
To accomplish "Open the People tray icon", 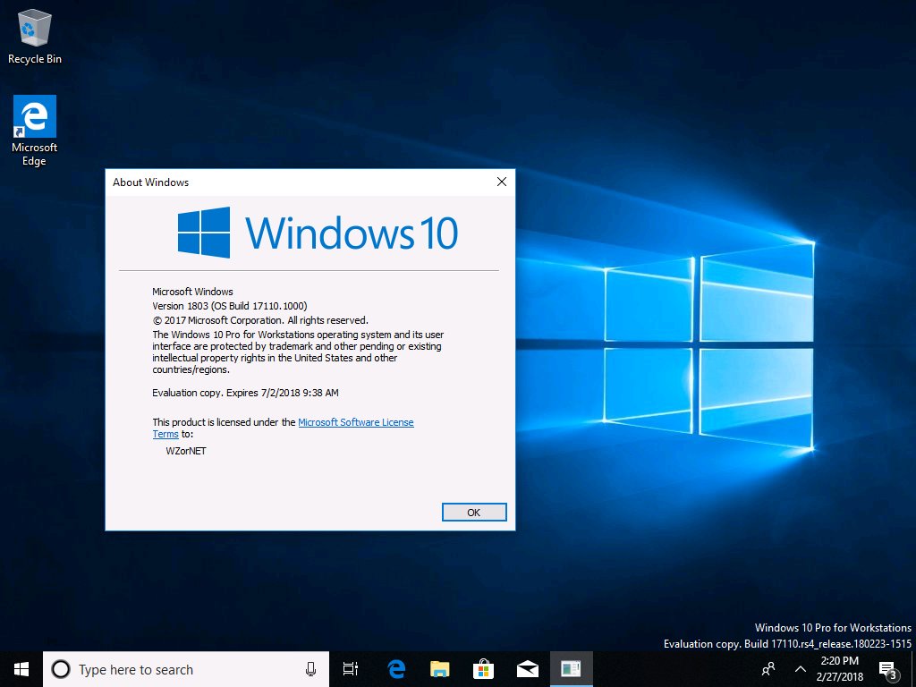I will point(768,669).
